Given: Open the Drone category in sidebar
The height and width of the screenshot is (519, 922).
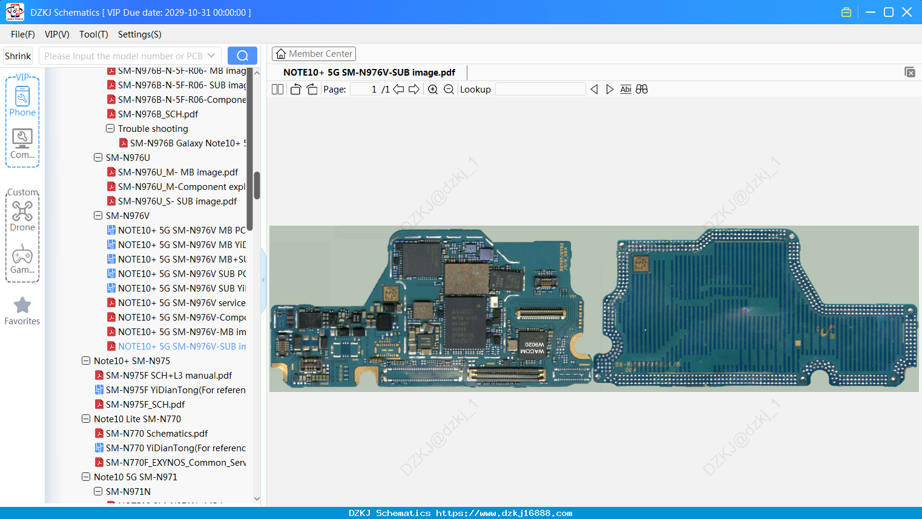Looking at the screenshot, I should coord(22,217).
